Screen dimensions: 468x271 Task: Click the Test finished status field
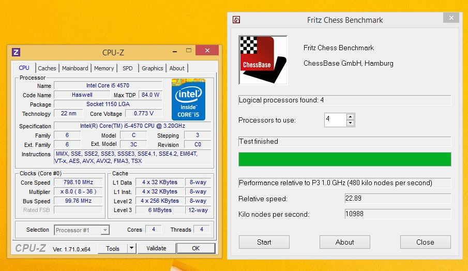[345, 142]
